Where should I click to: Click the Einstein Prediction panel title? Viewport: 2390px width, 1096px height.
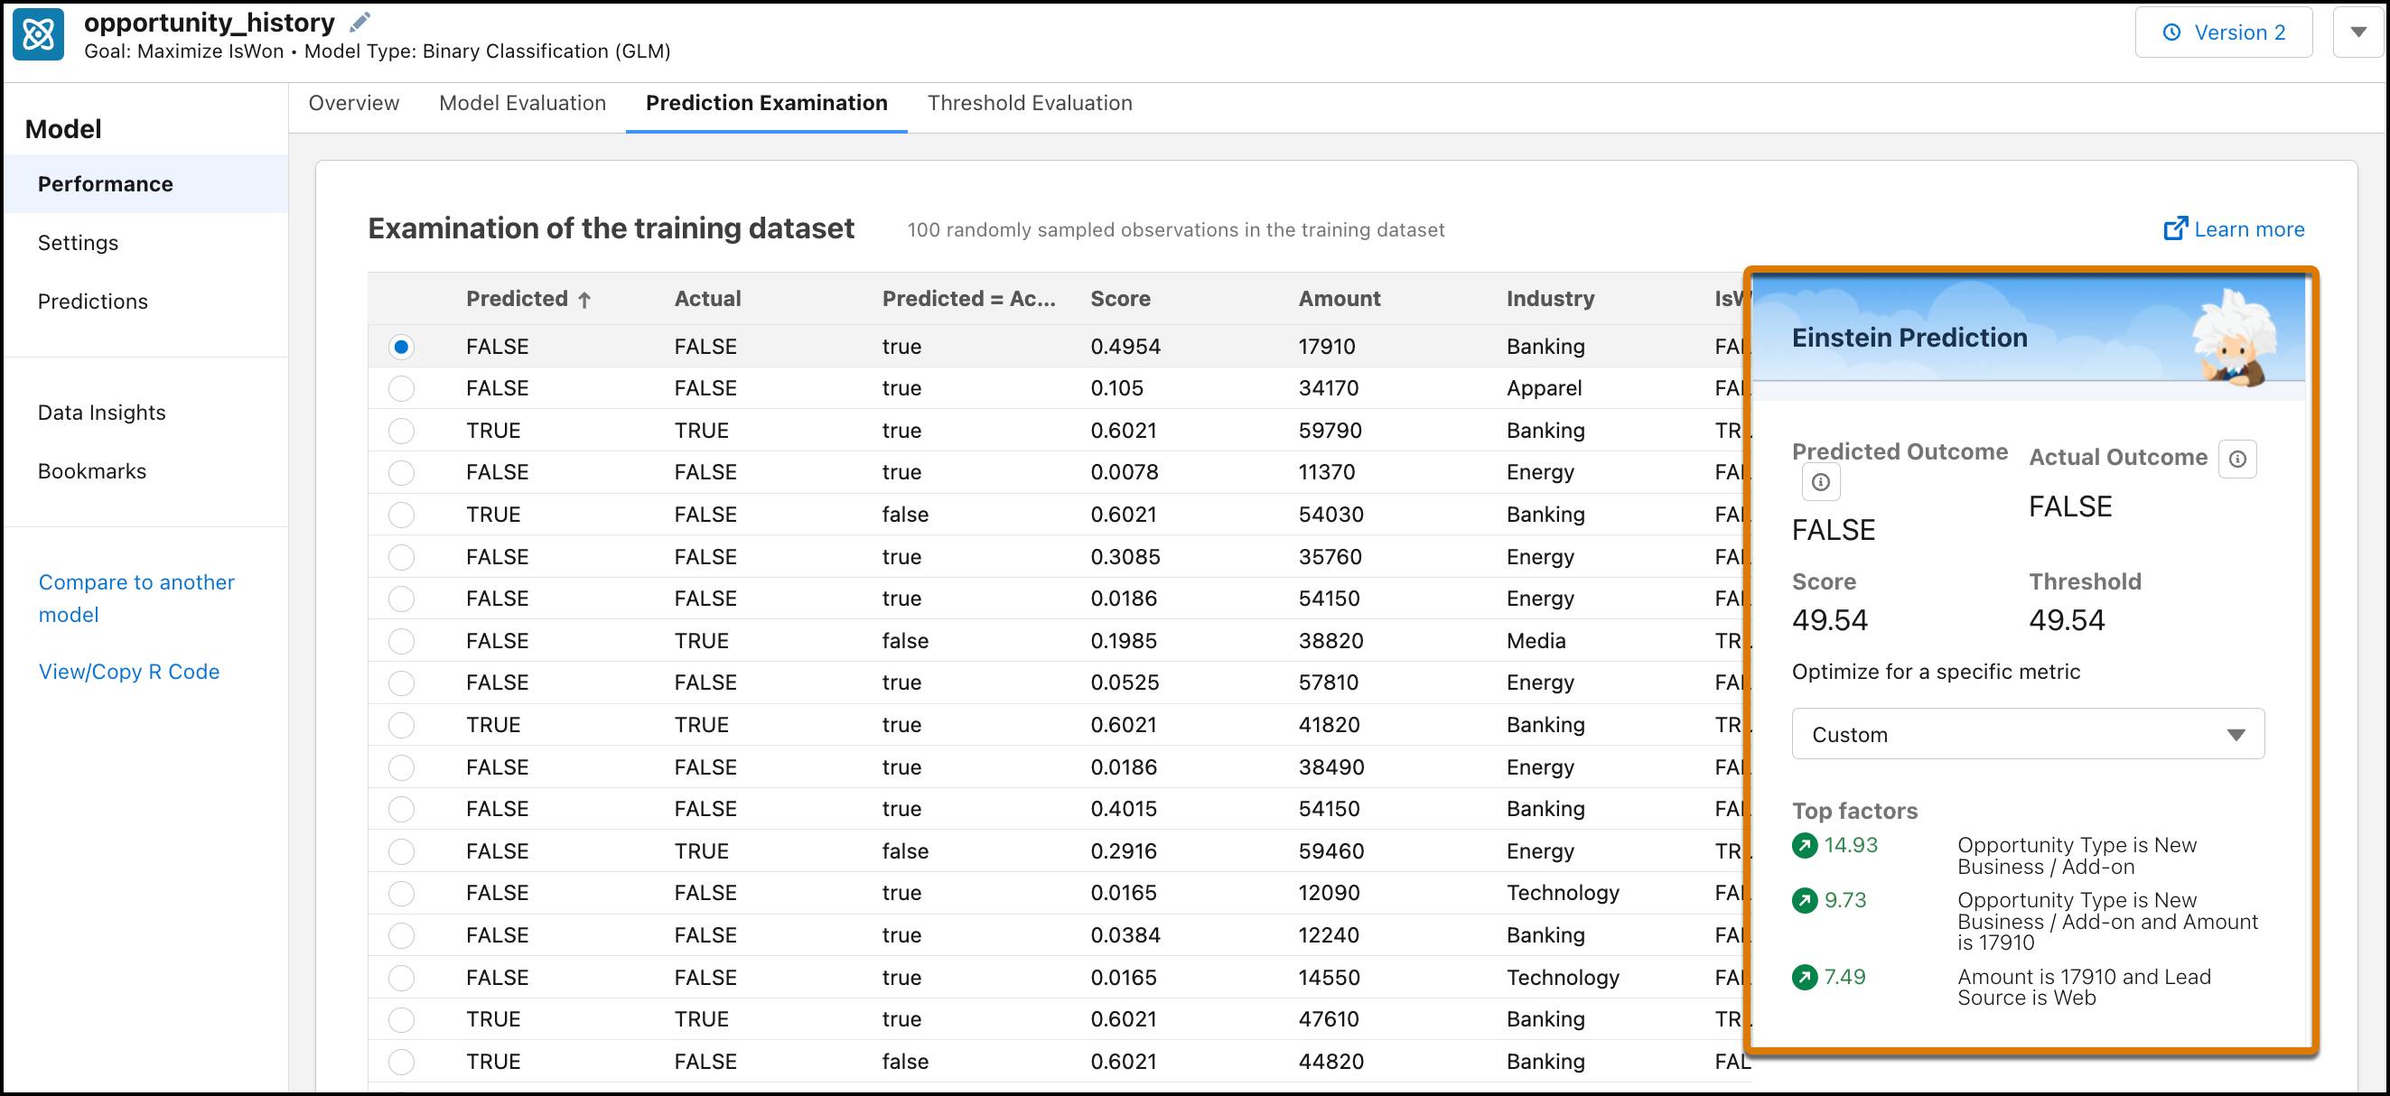coord(1909,338)
